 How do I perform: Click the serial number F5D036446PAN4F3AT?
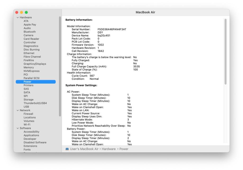coord(112,29)
